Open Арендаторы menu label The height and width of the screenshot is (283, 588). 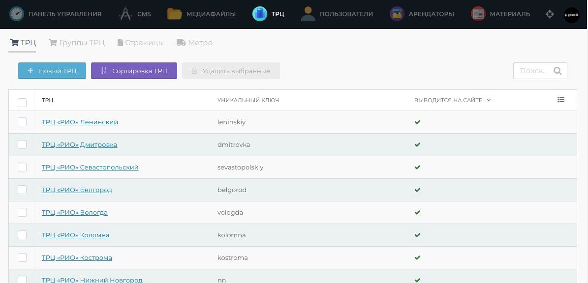(x=431, y=14)
